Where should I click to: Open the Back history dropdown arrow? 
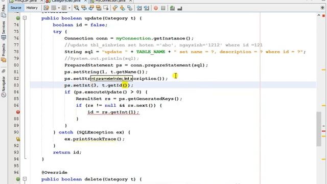click(59, 8)
